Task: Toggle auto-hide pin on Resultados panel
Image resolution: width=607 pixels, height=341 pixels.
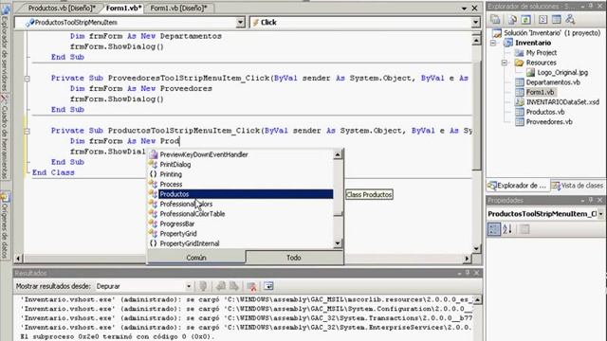Action: (x=468, y=274)
